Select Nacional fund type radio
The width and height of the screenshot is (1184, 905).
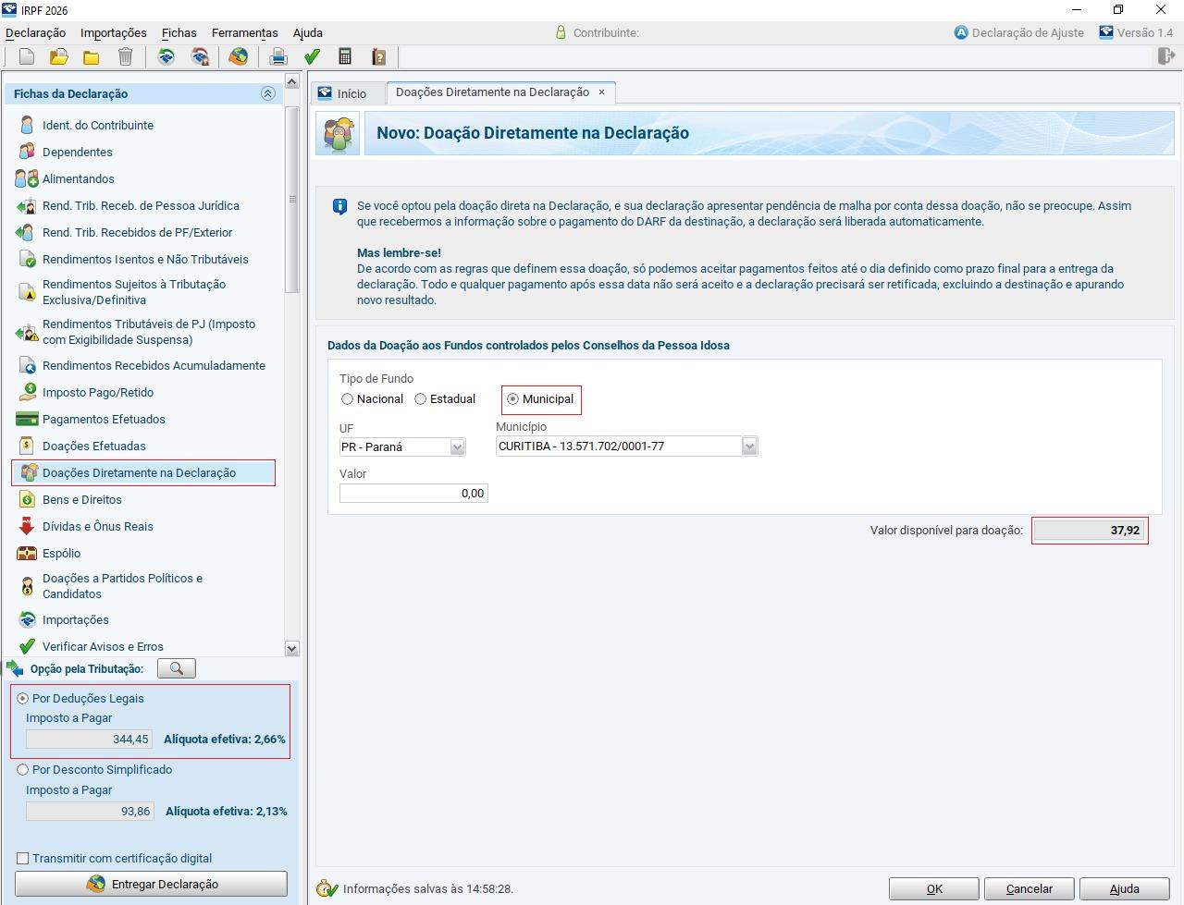point(348,399)
